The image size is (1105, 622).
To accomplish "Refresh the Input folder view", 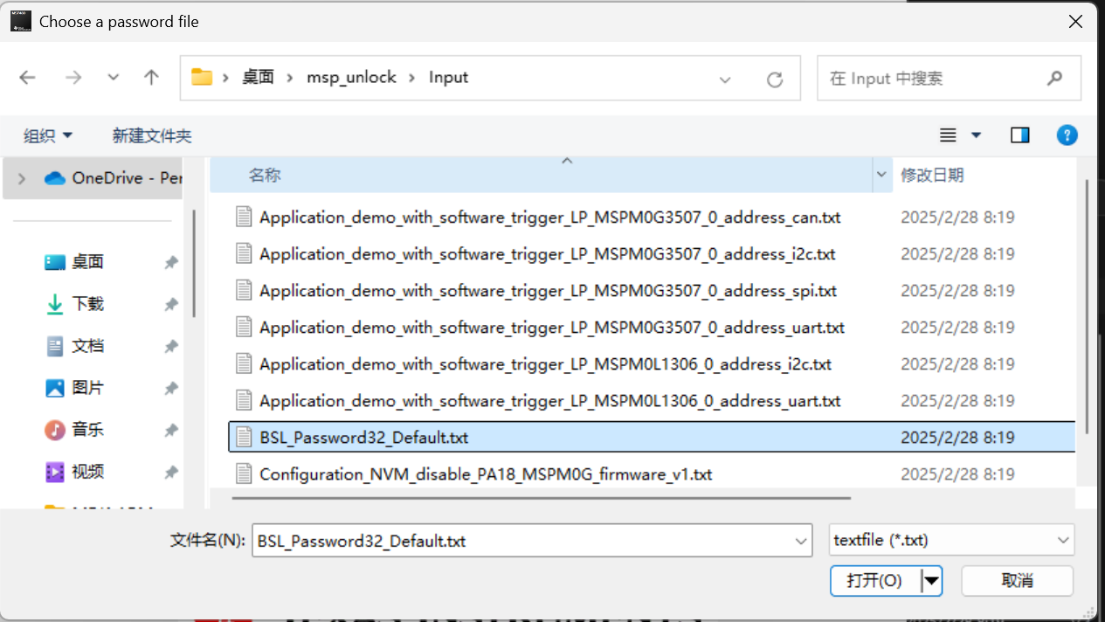I will tap(775, 78).
